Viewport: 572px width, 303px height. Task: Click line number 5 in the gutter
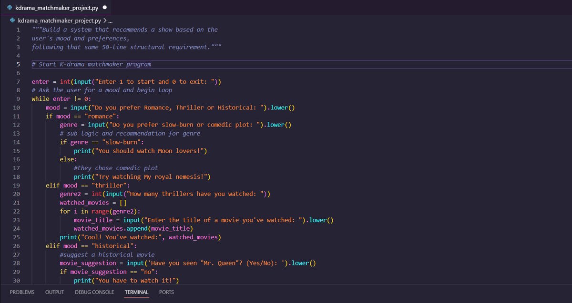tap(18, 64)
